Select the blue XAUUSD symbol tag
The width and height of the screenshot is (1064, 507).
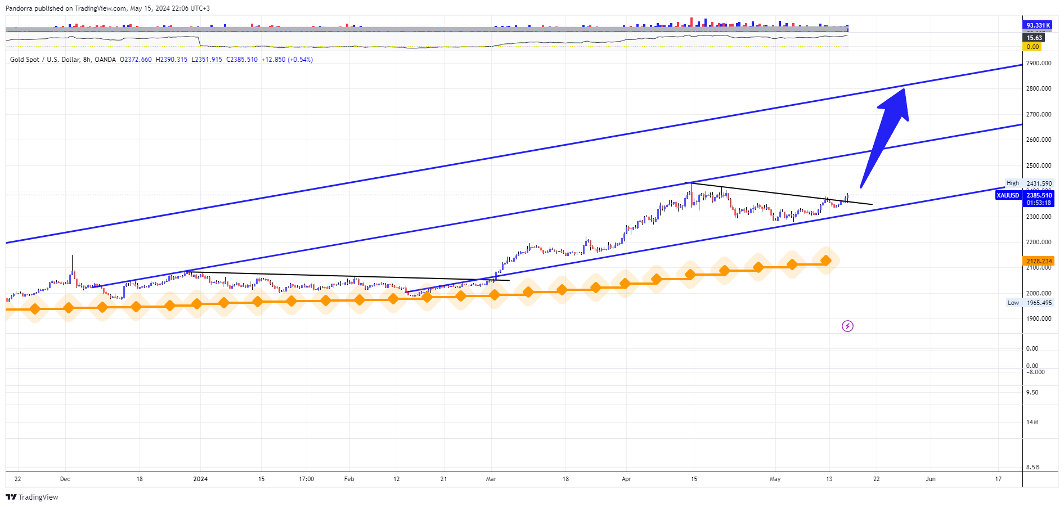1008,195
